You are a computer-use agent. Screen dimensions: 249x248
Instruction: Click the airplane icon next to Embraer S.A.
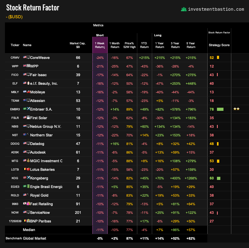point(28,108)
